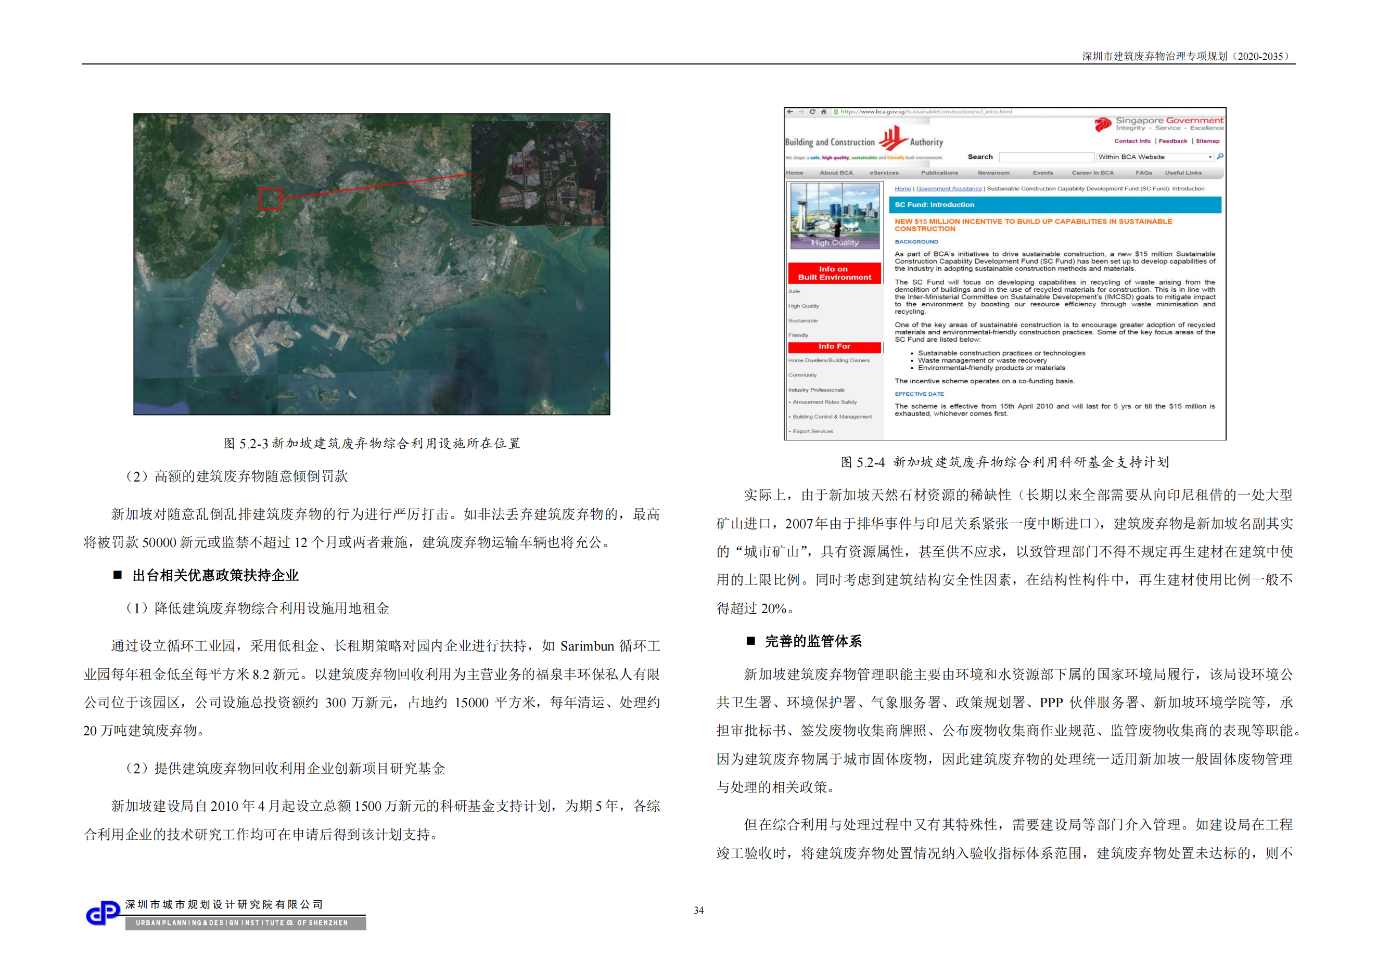Open the Newsroom menu

point(994,173)
